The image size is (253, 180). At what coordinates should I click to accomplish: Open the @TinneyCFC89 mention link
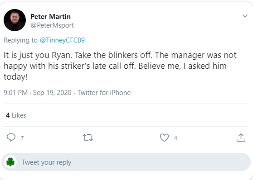[62, 40]
